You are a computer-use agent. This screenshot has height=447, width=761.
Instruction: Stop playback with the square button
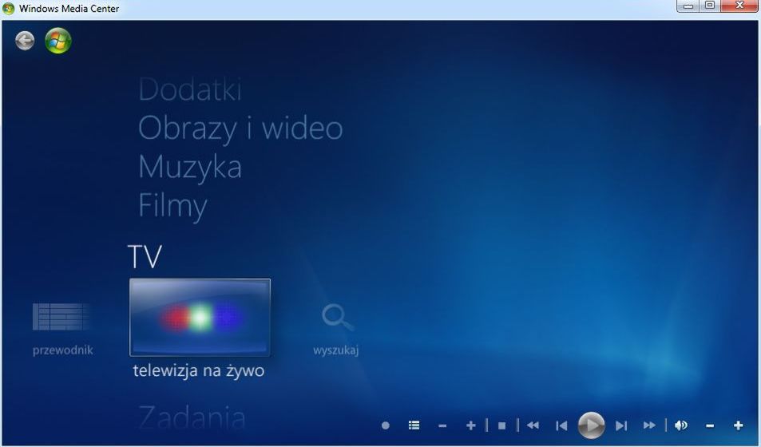[501, 425]
